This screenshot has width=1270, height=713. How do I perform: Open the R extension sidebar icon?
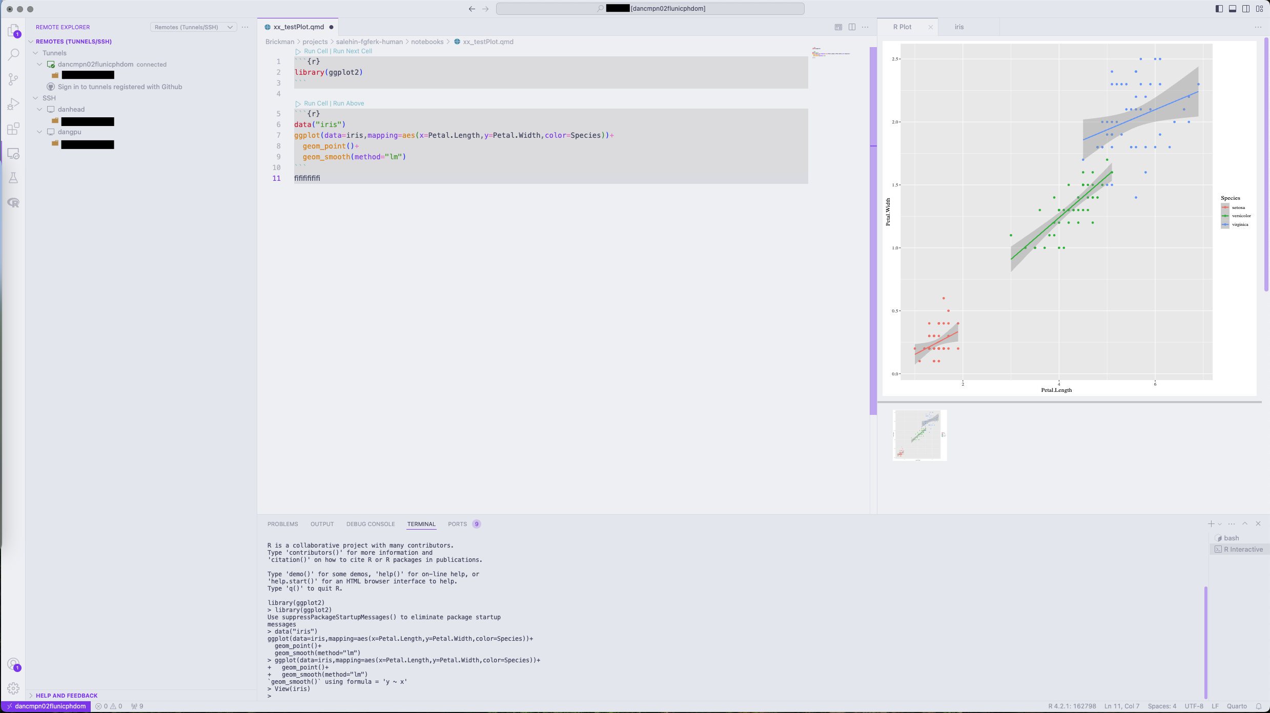13,203
